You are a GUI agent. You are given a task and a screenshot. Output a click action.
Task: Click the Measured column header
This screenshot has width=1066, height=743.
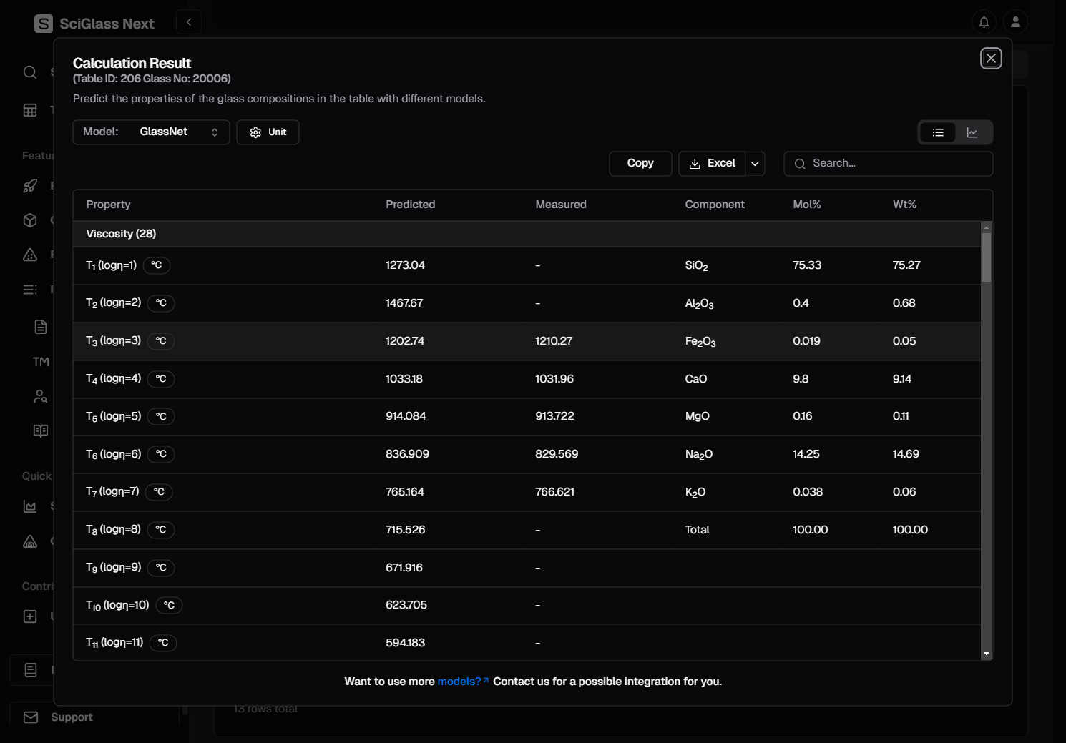[560, 205]
